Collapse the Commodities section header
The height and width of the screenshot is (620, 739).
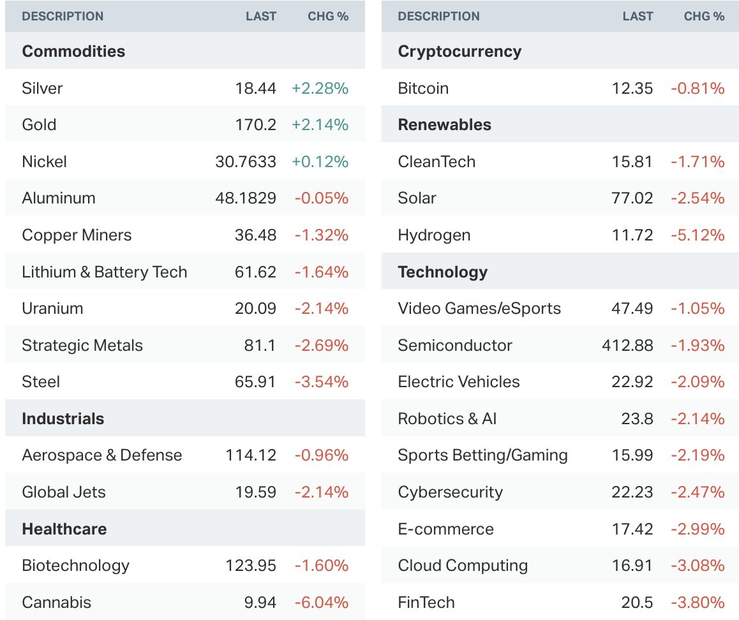(73, 52)
